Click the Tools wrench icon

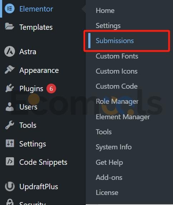tap(10, 125)
